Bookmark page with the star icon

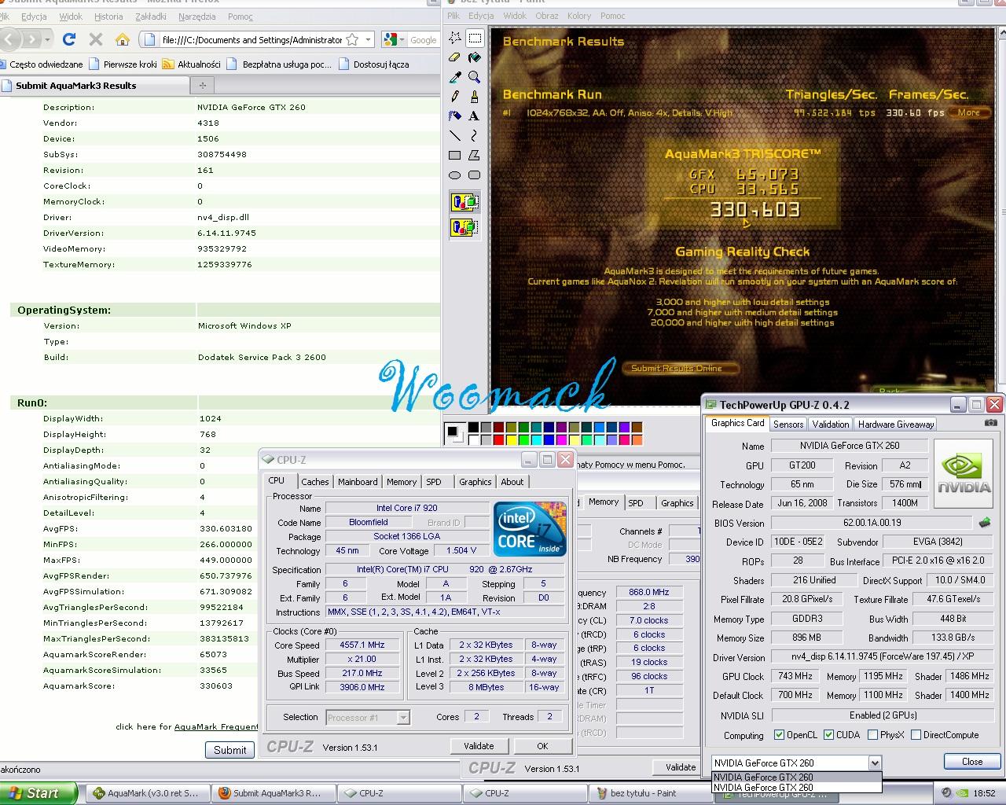tap(353, 39)
